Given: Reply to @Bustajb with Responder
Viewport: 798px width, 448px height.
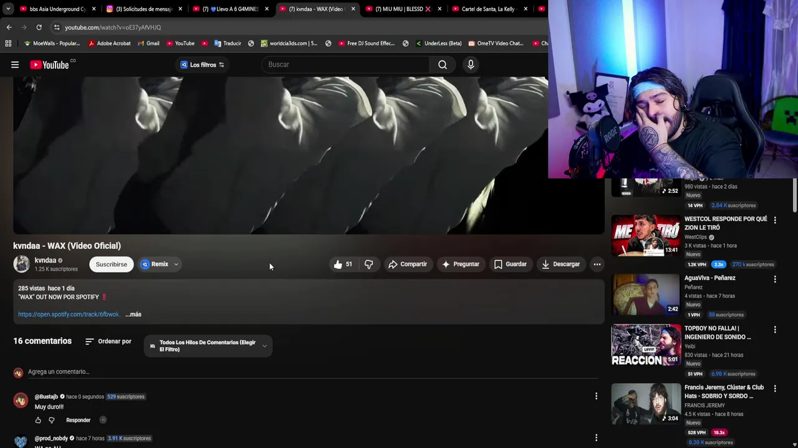Looking at the screenshot, I should pyautogui.click(x=79, y=421).
